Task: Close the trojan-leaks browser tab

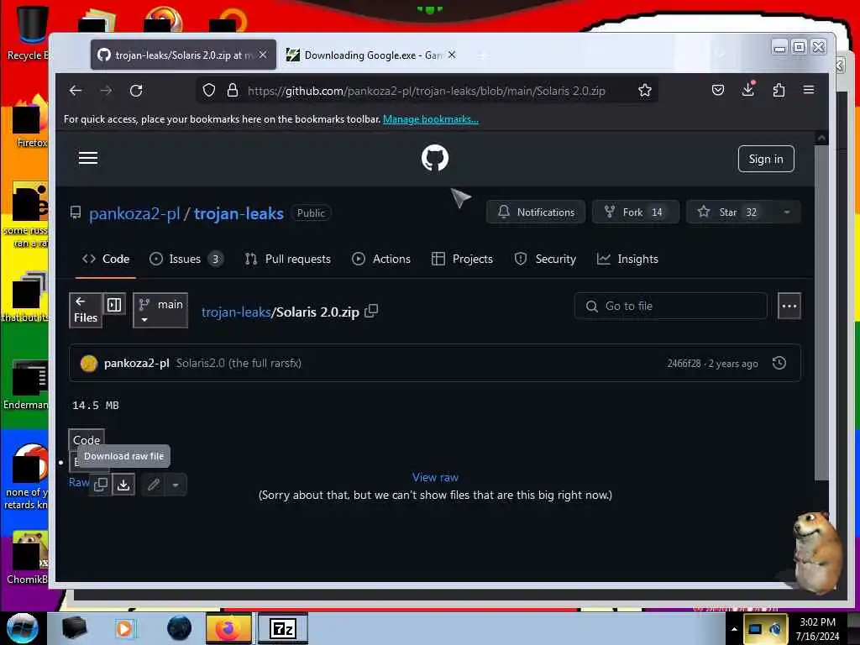Action: point(263,55)
